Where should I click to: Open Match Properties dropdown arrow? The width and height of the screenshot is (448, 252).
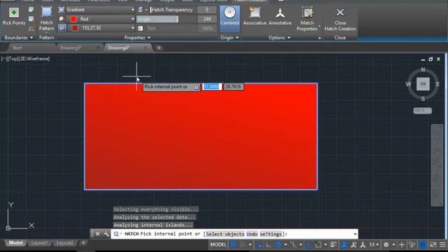point(319,27)
